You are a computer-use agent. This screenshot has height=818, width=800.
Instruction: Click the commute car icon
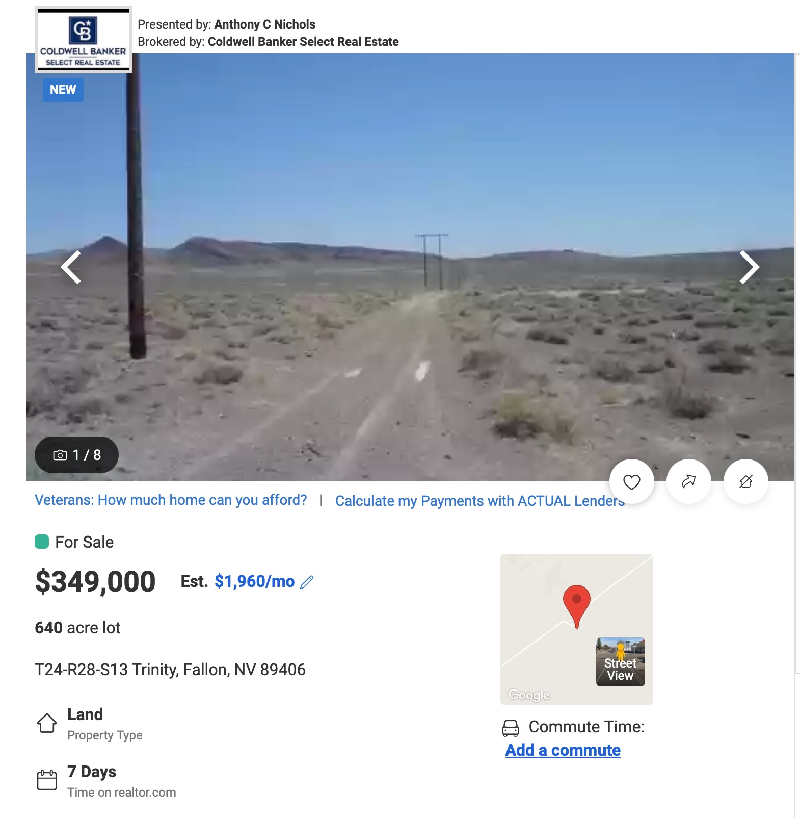(x=511, y=728)
